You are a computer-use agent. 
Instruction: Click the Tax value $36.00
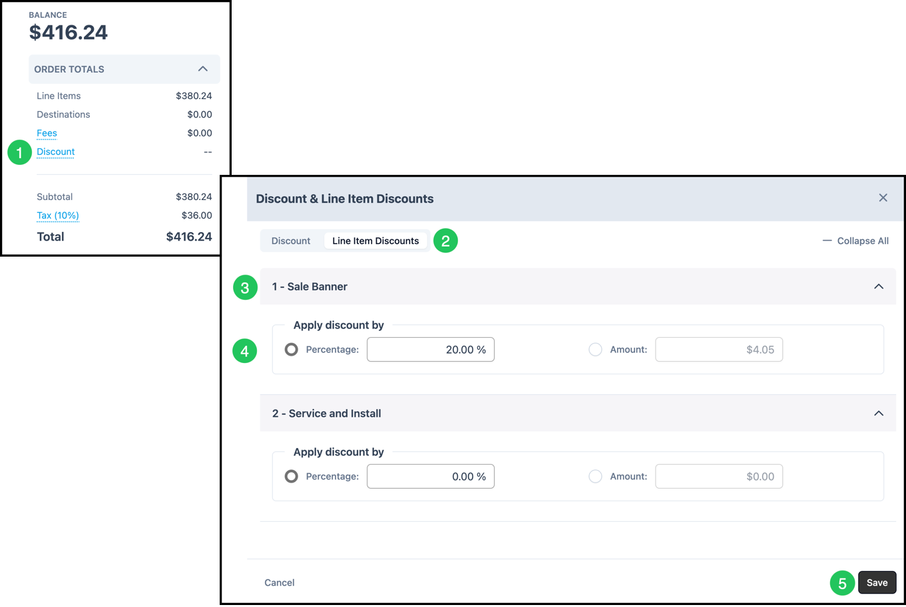(x=197, y=215)
